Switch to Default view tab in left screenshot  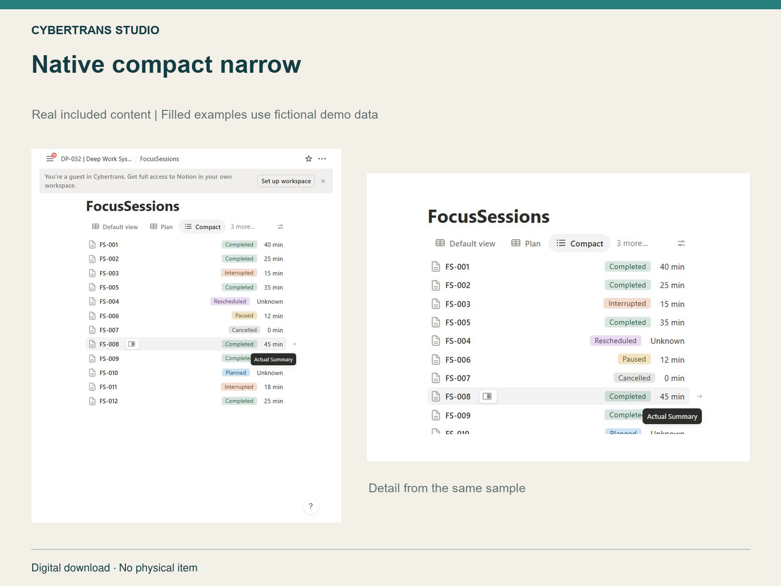(x=115, y=227)
